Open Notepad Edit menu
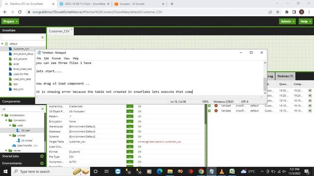The width and height of the screenshot is (314, 176). coord(46,59)
